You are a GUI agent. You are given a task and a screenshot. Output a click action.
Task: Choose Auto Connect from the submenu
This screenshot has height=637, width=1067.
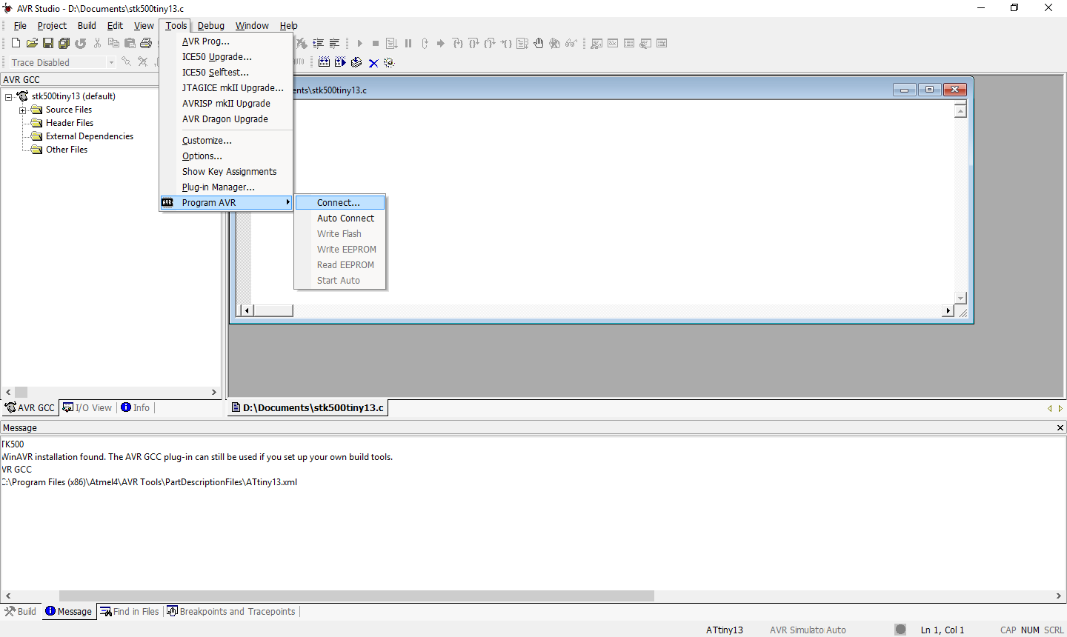(345, 219)
